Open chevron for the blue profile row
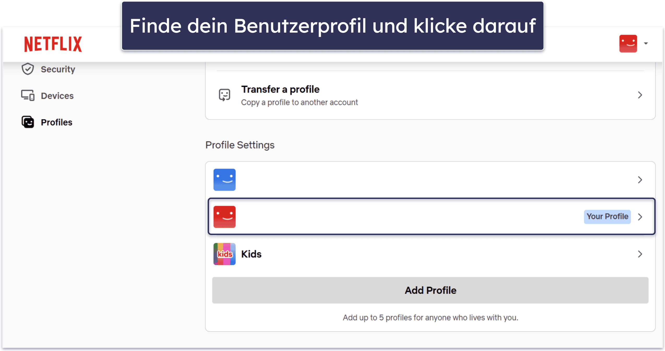This screenshot has height=351, width=665. point(640,180)
